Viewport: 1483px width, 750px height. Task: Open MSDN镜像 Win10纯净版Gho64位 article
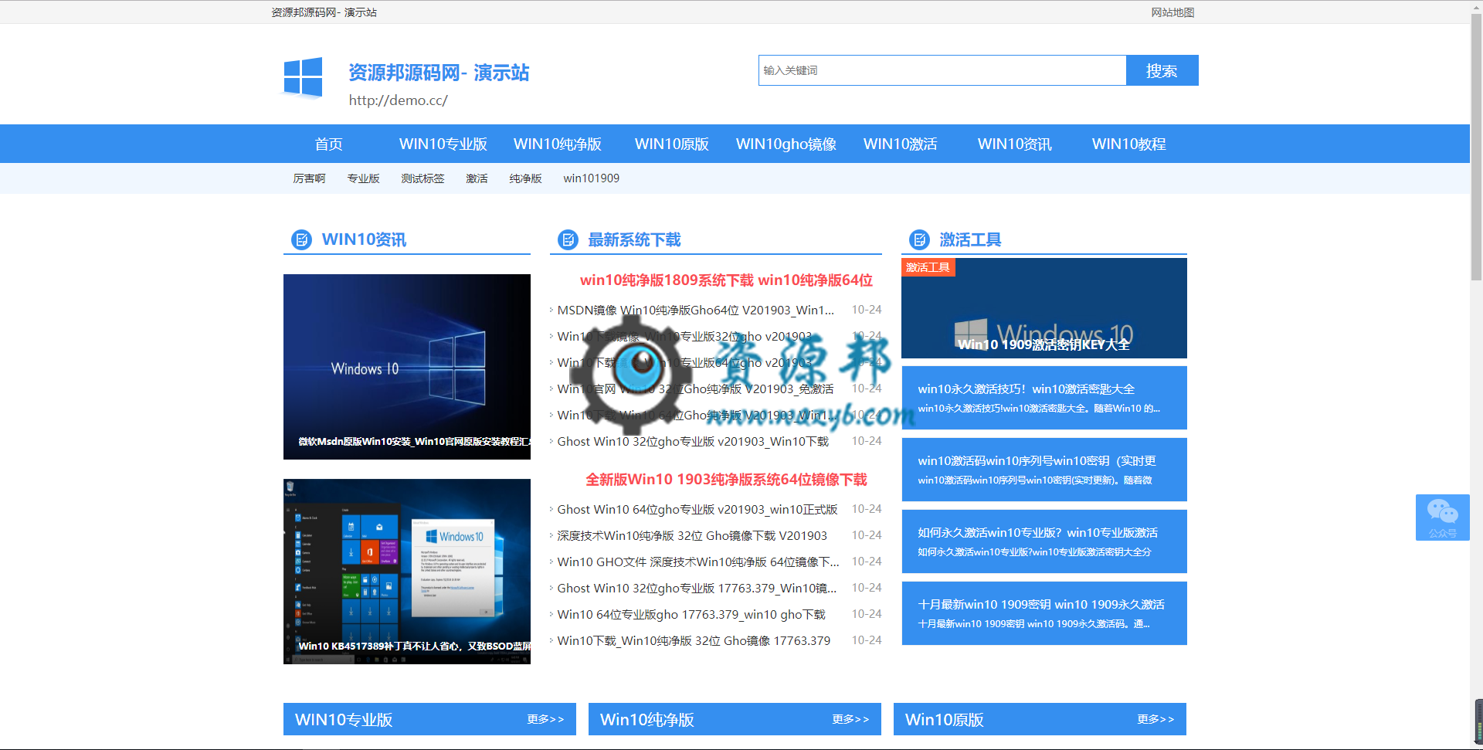[696, 310]
